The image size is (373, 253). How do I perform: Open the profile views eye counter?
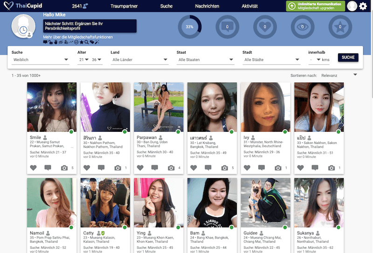302,27
